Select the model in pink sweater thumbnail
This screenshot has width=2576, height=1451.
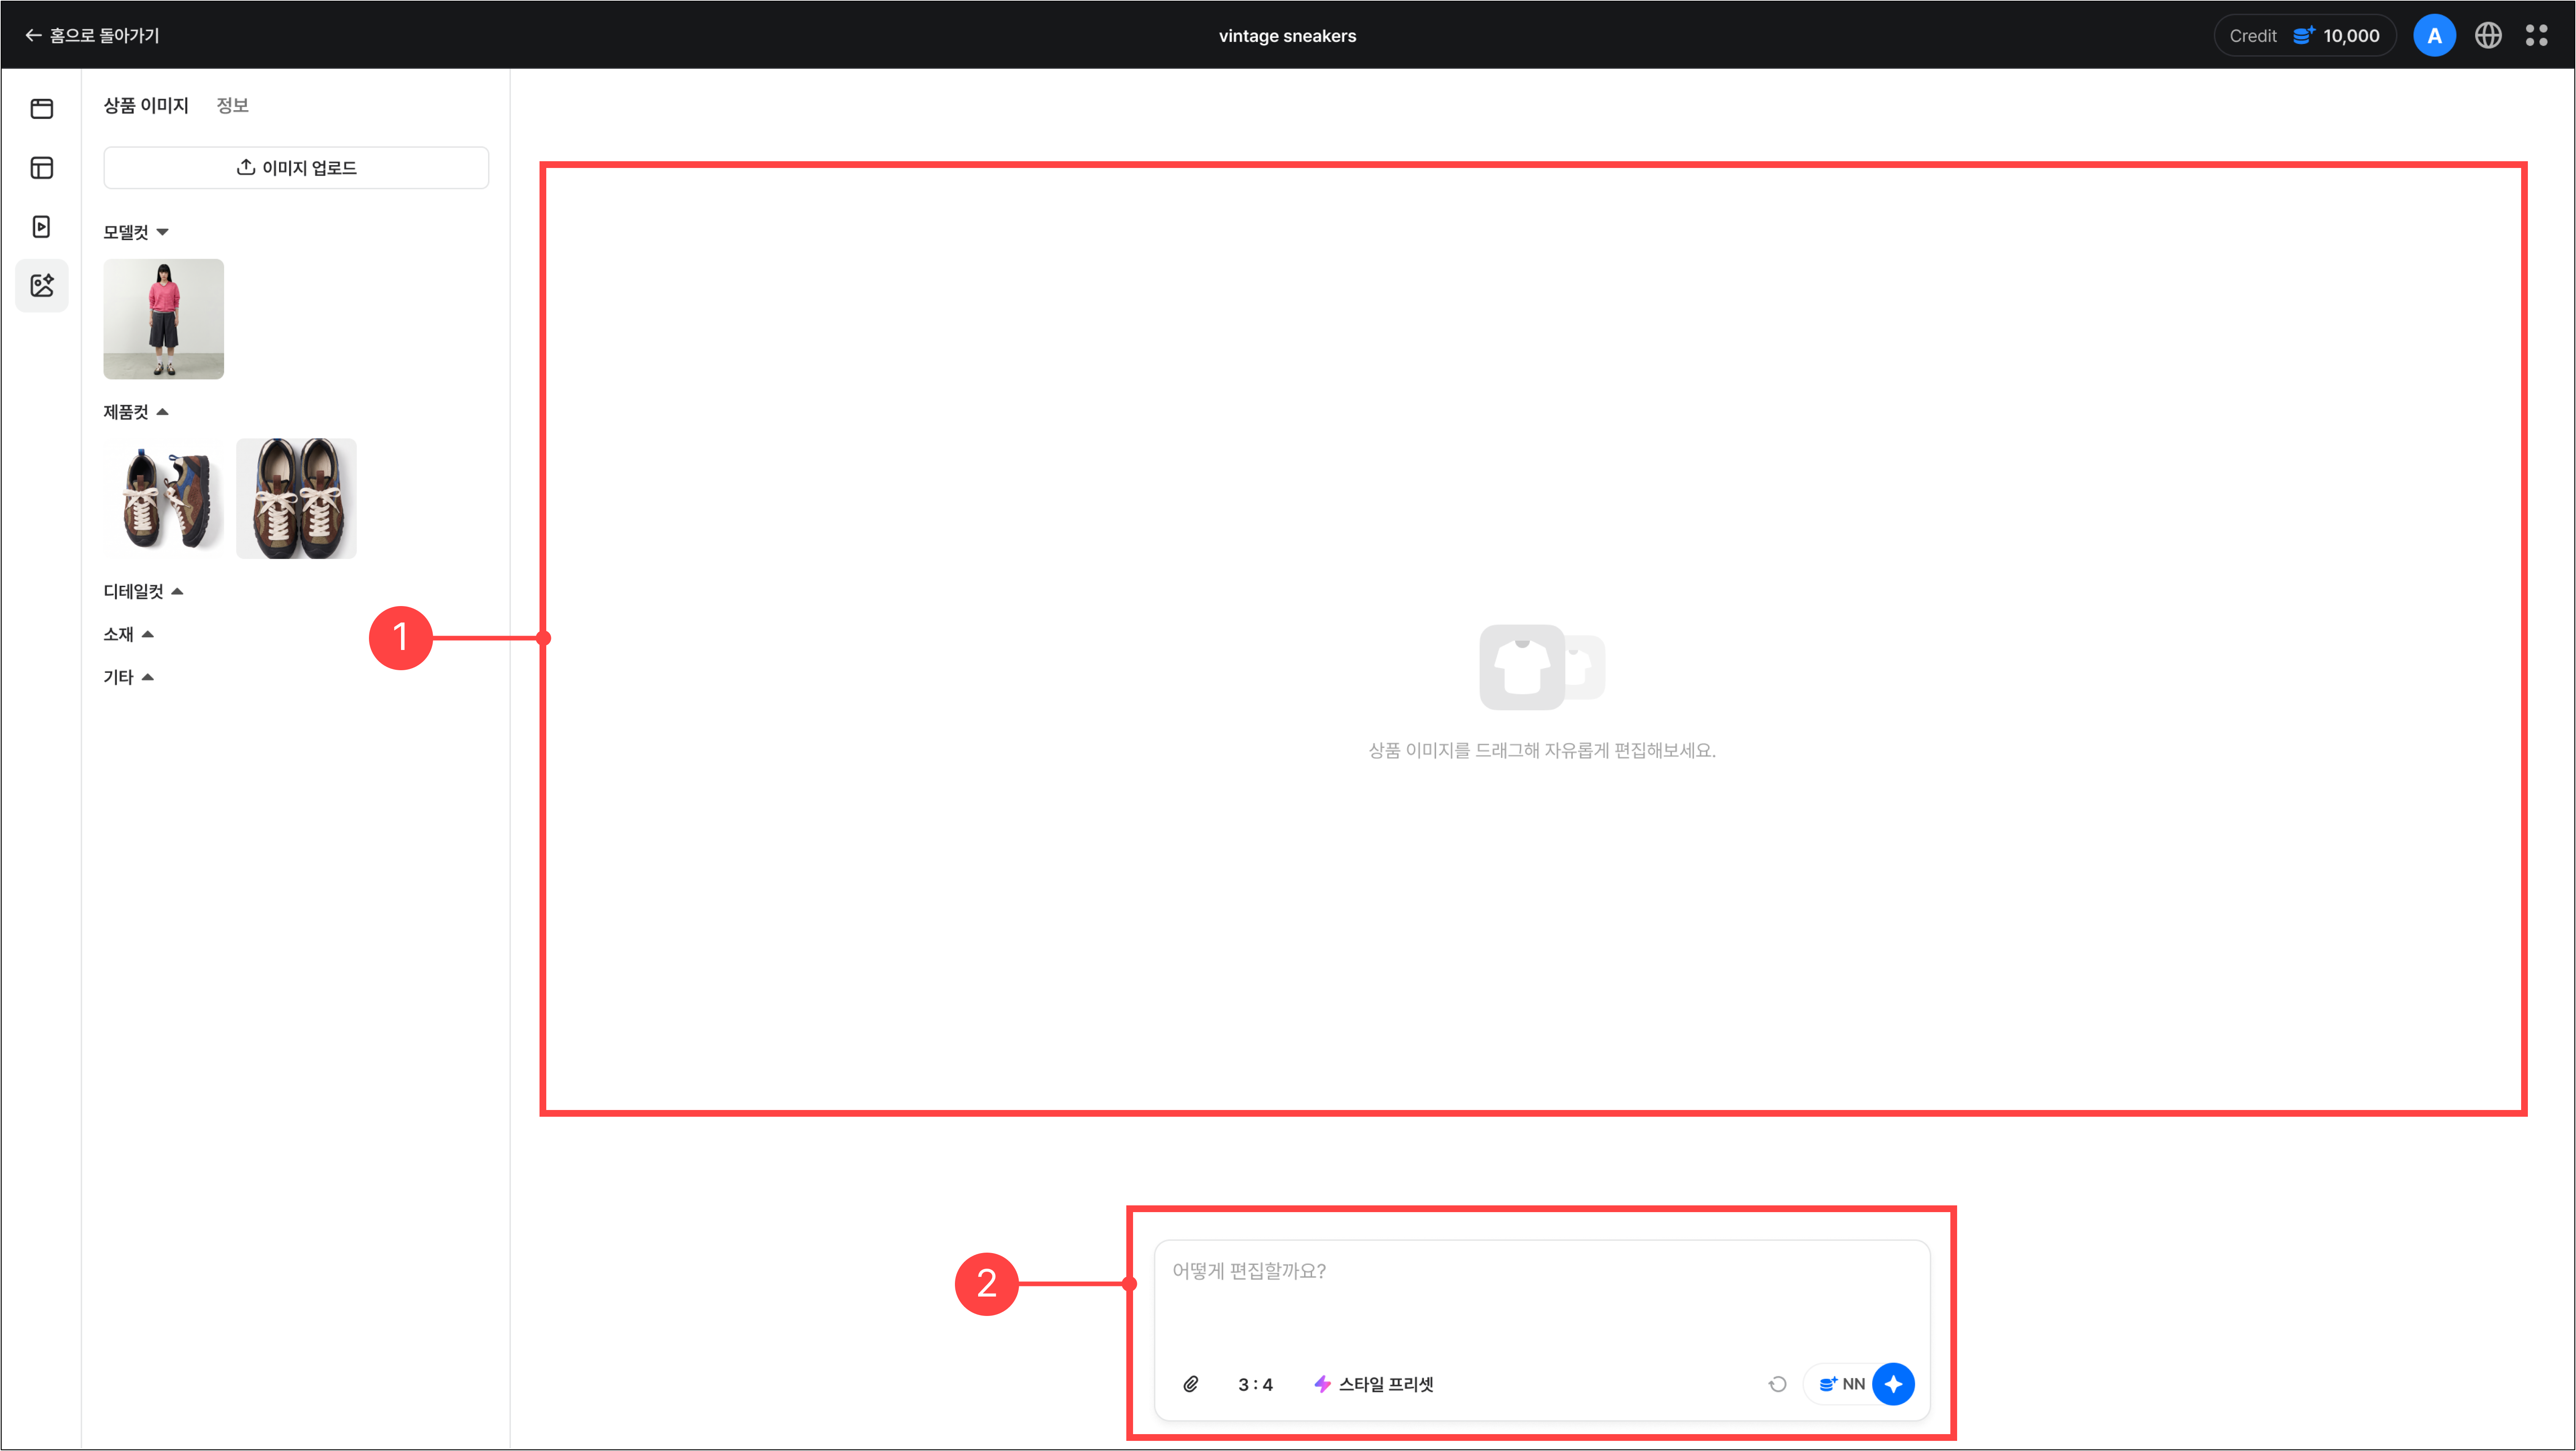click(x=164, y=319)
